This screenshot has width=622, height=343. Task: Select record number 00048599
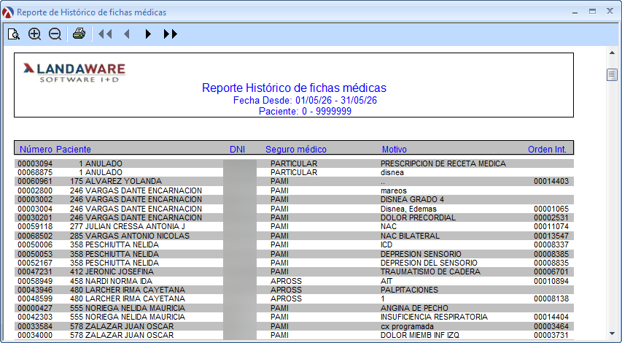(35, 298)
